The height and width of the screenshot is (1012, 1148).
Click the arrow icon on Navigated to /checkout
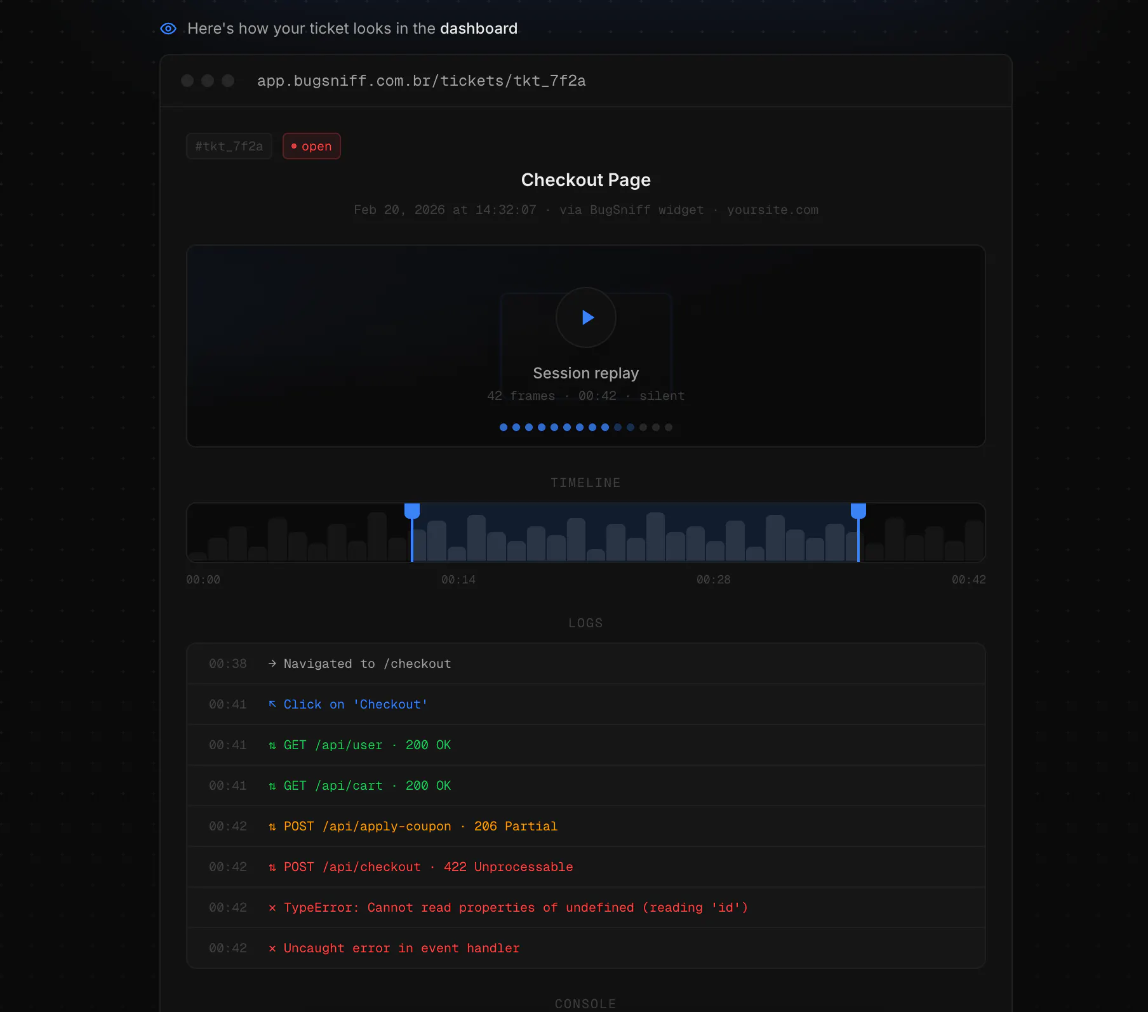(x=272, y=663)
